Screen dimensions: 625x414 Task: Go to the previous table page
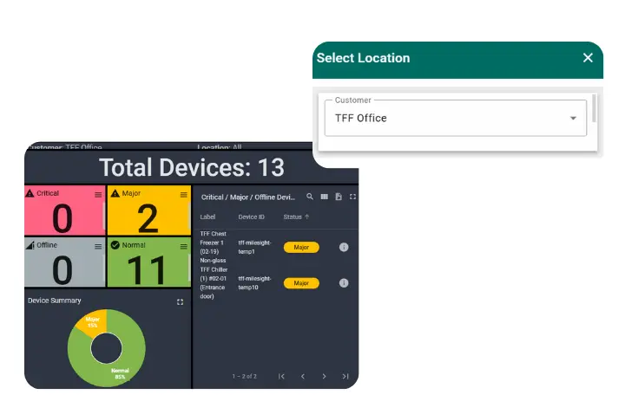pos(302,377)
